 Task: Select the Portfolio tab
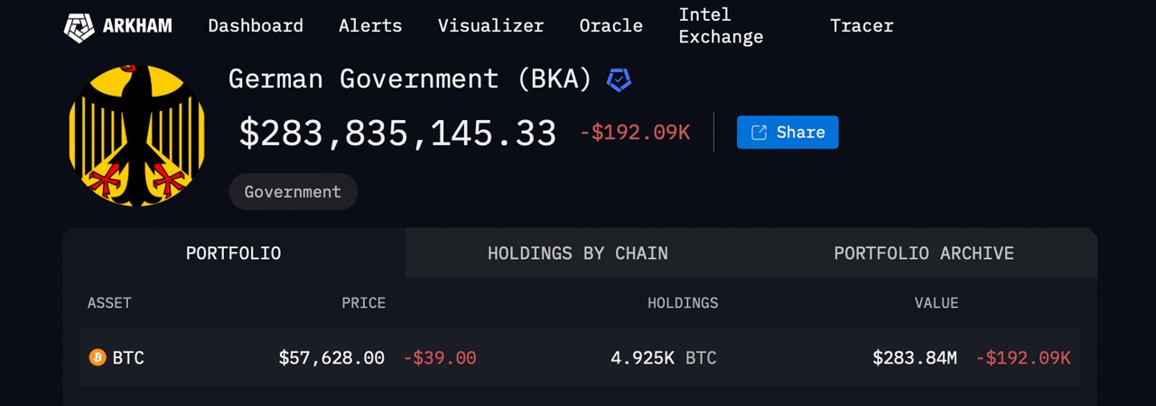(233, 254)
